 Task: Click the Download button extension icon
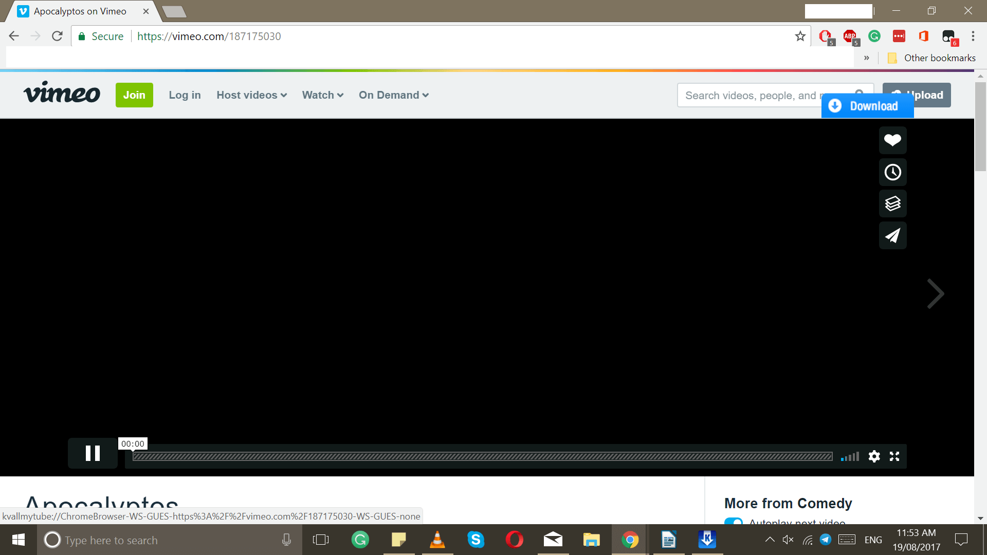point(866,105)
